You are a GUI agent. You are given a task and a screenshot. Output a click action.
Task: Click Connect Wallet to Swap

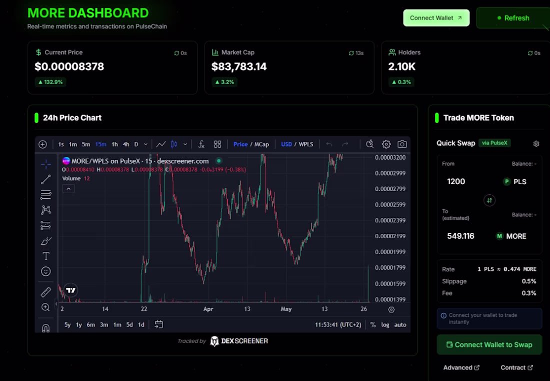pos(489,344)
